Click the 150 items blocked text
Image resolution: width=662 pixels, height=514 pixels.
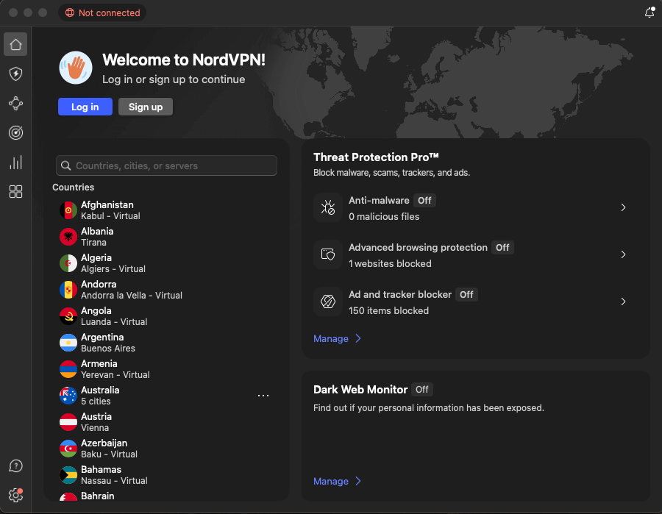tap(388, 310)
